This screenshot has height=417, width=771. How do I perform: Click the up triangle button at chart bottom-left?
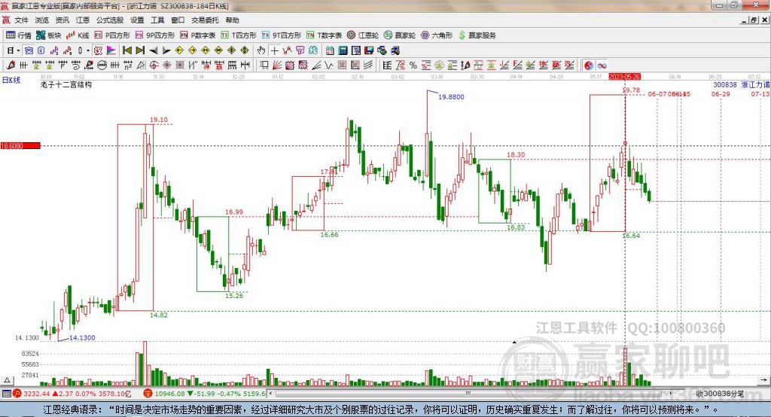tap(7, 380)
